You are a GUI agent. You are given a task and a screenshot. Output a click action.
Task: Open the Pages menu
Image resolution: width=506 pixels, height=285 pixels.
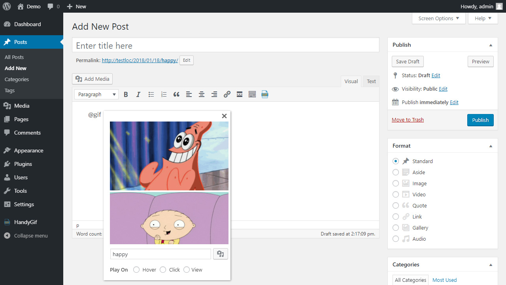pyautogui.click(x=32, y=119)
